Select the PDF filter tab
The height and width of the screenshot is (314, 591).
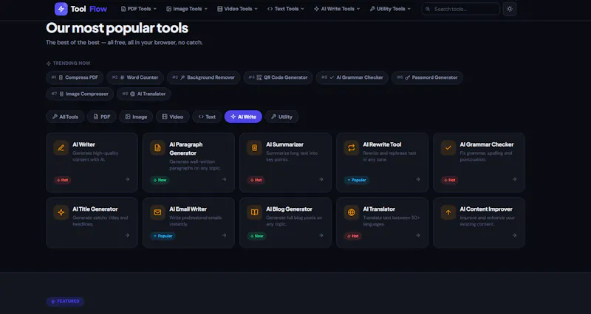[102, 116]
